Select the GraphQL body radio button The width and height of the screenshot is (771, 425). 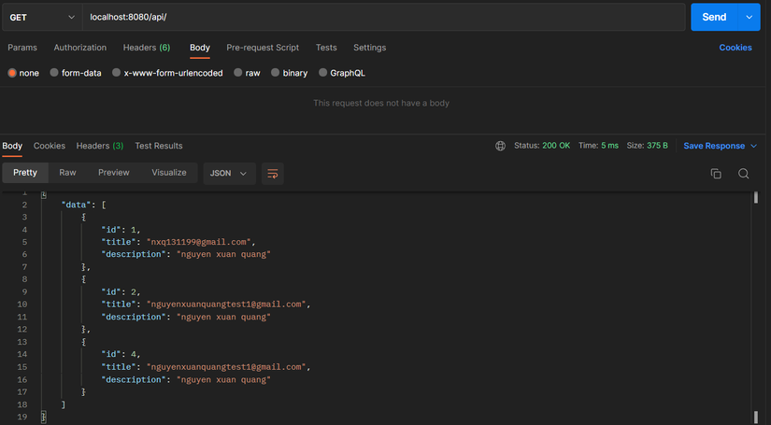323,73
